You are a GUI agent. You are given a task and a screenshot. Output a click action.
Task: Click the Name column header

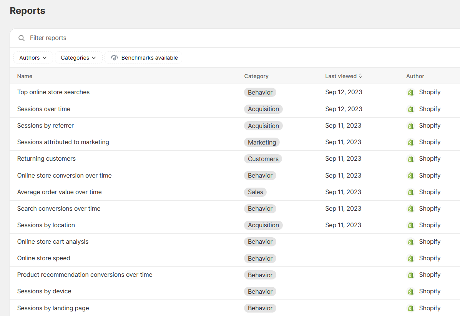25,76
